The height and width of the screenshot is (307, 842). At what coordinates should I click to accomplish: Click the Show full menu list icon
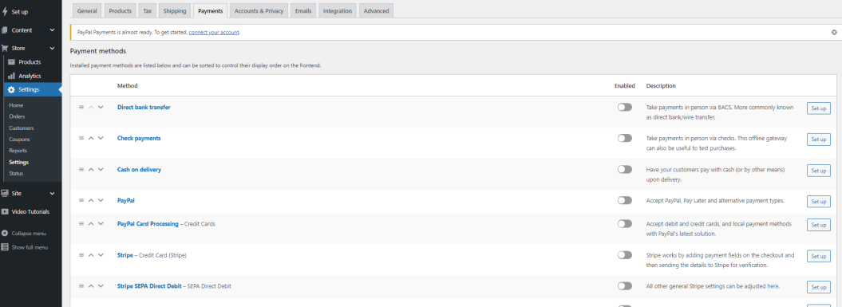pos(5,247)
